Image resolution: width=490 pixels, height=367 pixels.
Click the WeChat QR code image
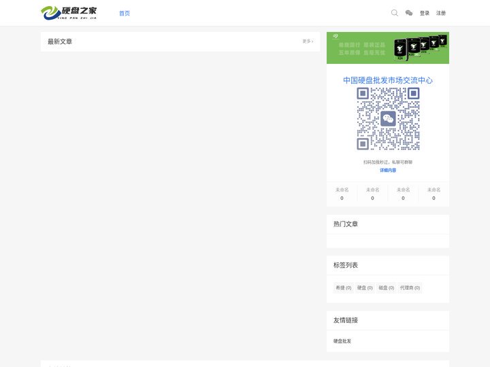[388, 119]
